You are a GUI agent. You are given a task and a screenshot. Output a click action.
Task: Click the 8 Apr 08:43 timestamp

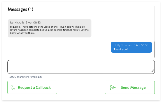[x=33, y=22]
